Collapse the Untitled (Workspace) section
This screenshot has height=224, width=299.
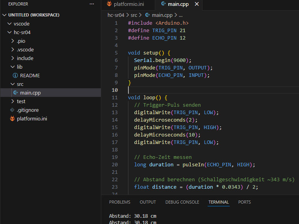[4, 15]
